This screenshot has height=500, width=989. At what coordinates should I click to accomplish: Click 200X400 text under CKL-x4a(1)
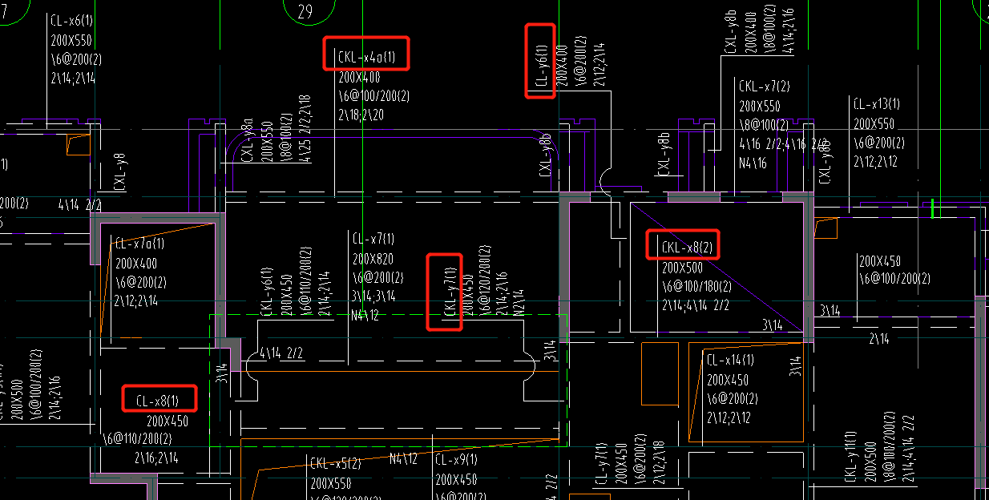[359, 78]
